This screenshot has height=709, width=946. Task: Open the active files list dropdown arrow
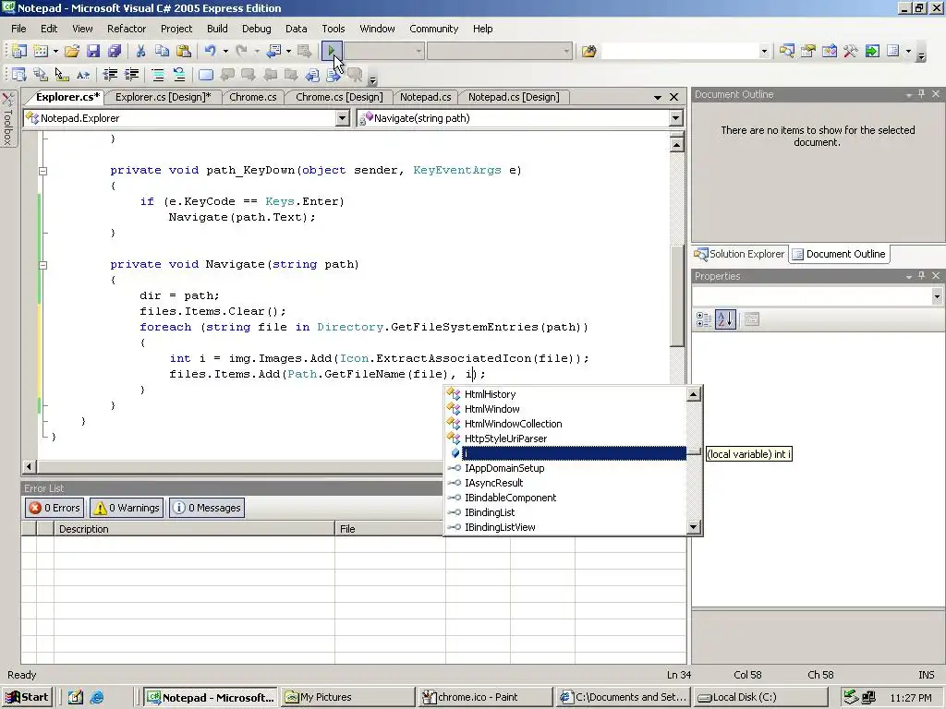[658, 97]
